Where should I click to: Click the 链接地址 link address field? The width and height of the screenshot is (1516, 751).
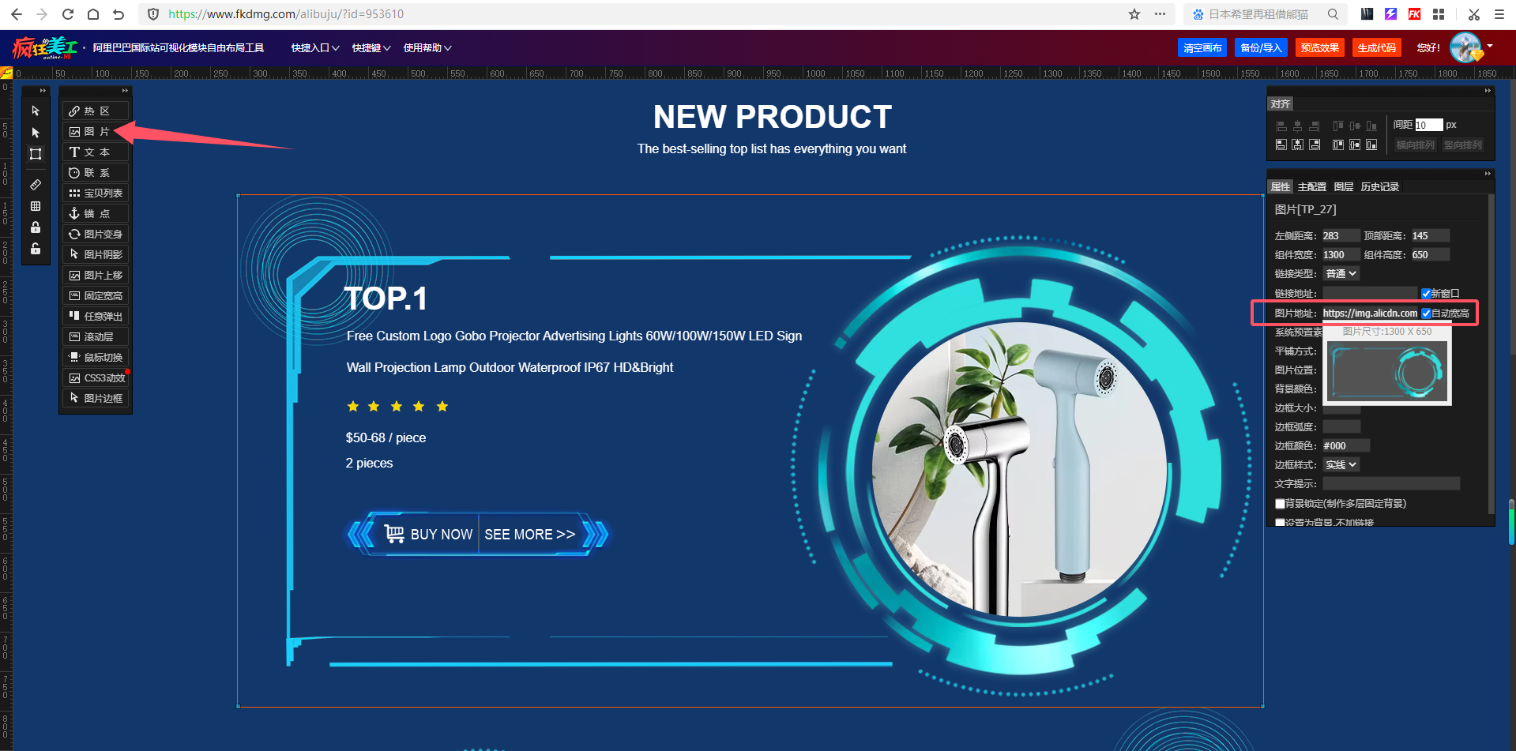point(1370,294)
